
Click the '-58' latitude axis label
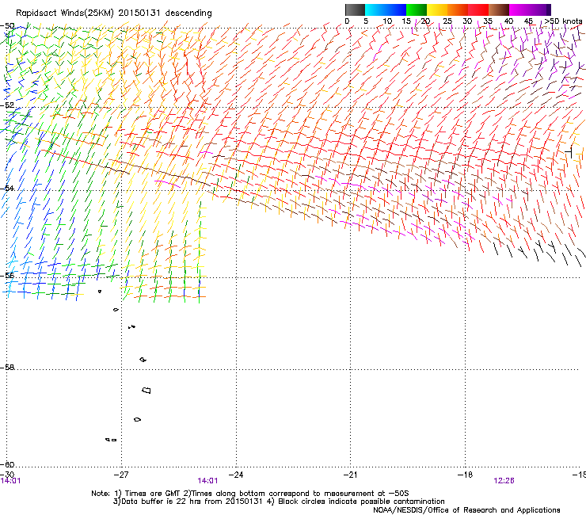click(x=7, y=368)
